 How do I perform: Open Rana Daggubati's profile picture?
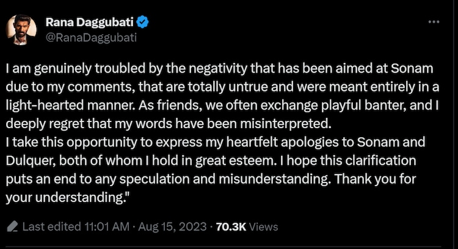(x=23, y=29)
